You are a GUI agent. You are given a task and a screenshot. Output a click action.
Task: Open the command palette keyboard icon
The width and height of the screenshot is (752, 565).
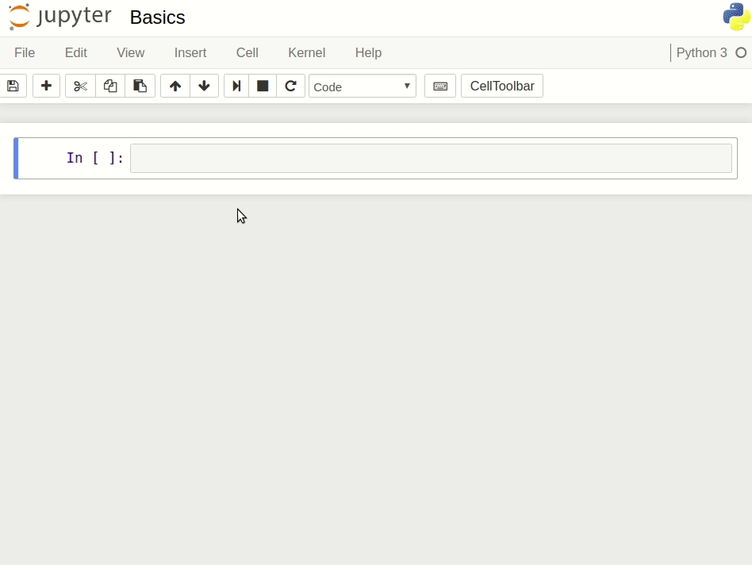(440, 86)
